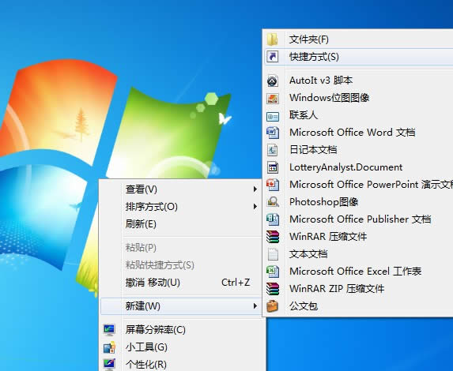453x371 pixels.
Task: Create a new LotteryAnalyst.Document
Action: coord(359,167)
